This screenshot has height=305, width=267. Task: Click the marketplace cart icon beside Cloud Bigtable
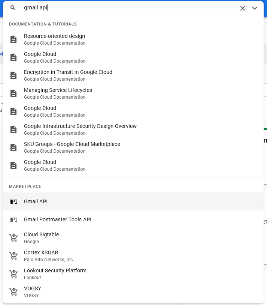[x=13, y=237]
